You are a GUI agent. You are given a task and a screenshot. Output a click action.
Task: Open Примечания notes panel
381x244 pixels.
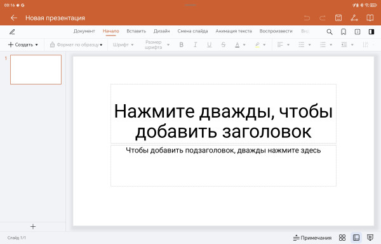coord(312,238)
